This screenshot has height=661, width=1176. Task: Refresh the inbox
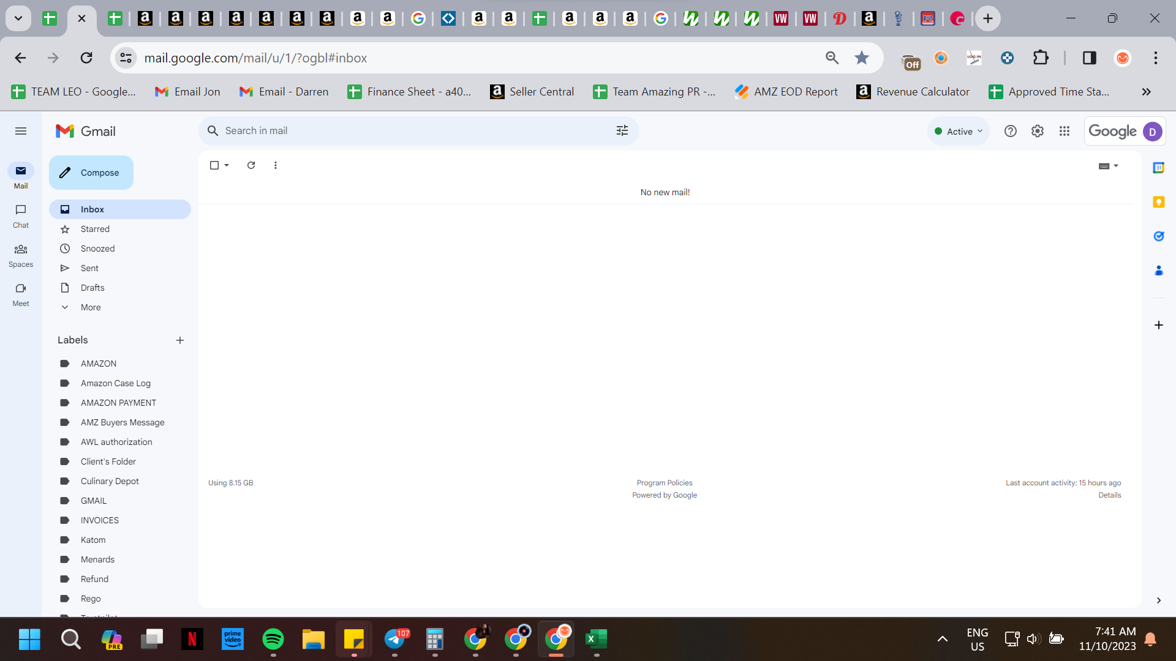coord(251,165)
